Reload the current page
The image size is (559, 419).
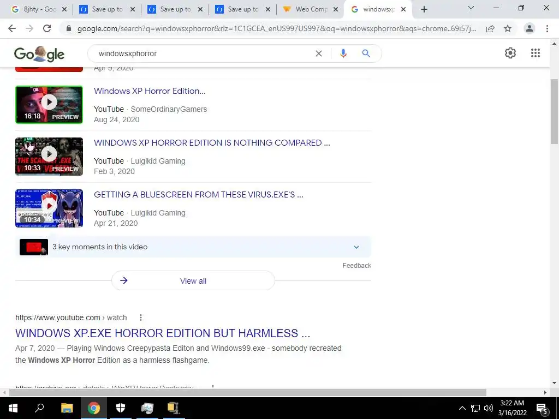[x=47, y=28]
